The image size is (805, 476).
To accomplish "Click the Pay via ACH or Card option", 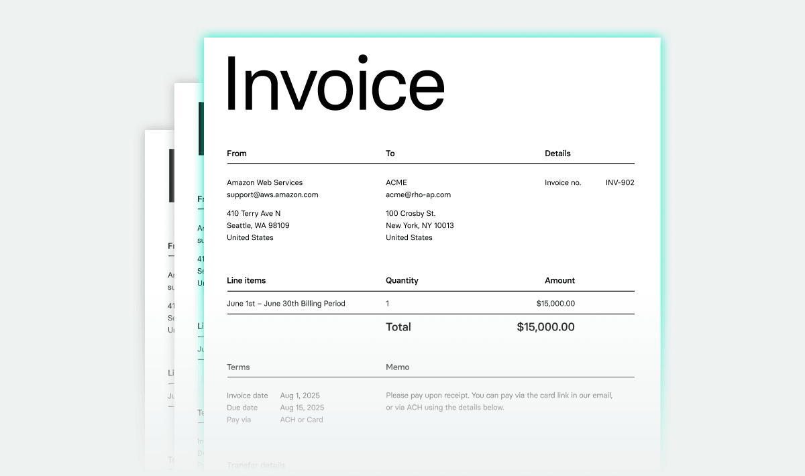I will [x=301, y=420].
